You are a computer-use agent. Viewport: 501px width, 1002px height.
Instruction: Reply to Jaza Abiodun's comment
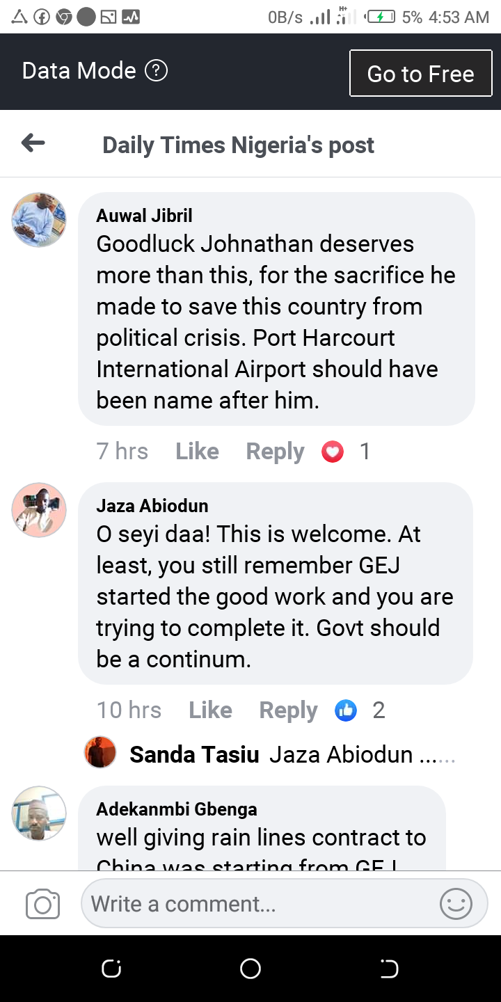pyautogui.click(x=288, y=710)
